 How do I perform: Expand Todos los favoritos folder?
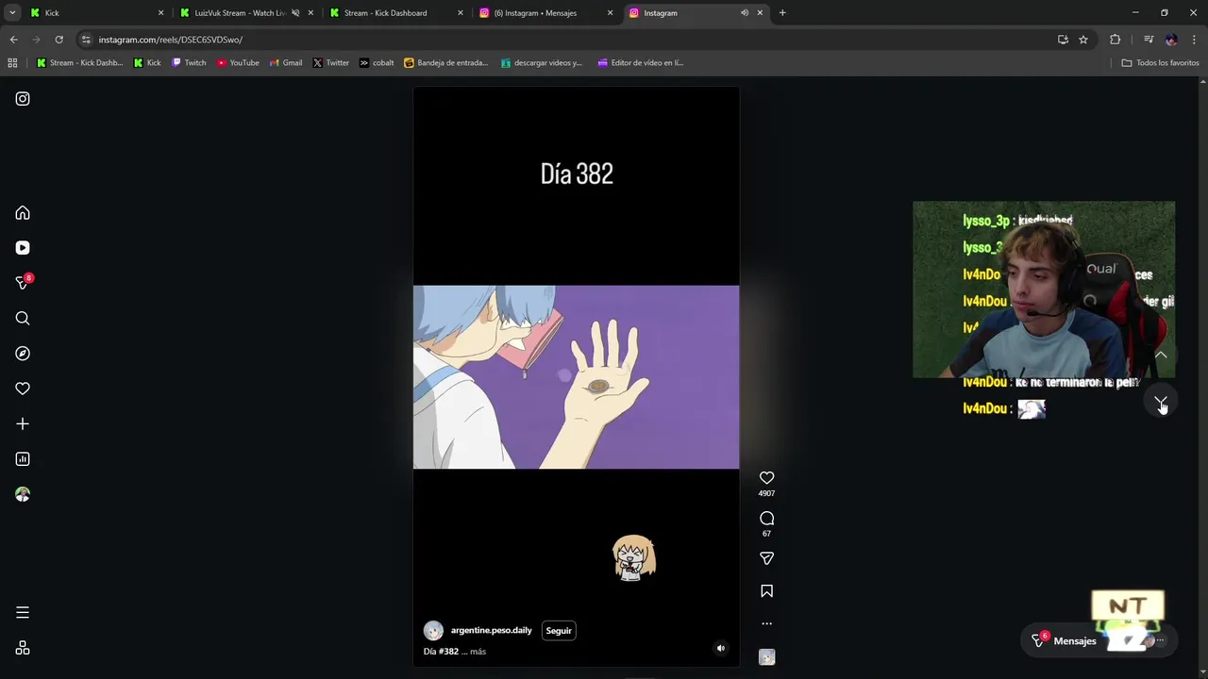coord(1160,63)
